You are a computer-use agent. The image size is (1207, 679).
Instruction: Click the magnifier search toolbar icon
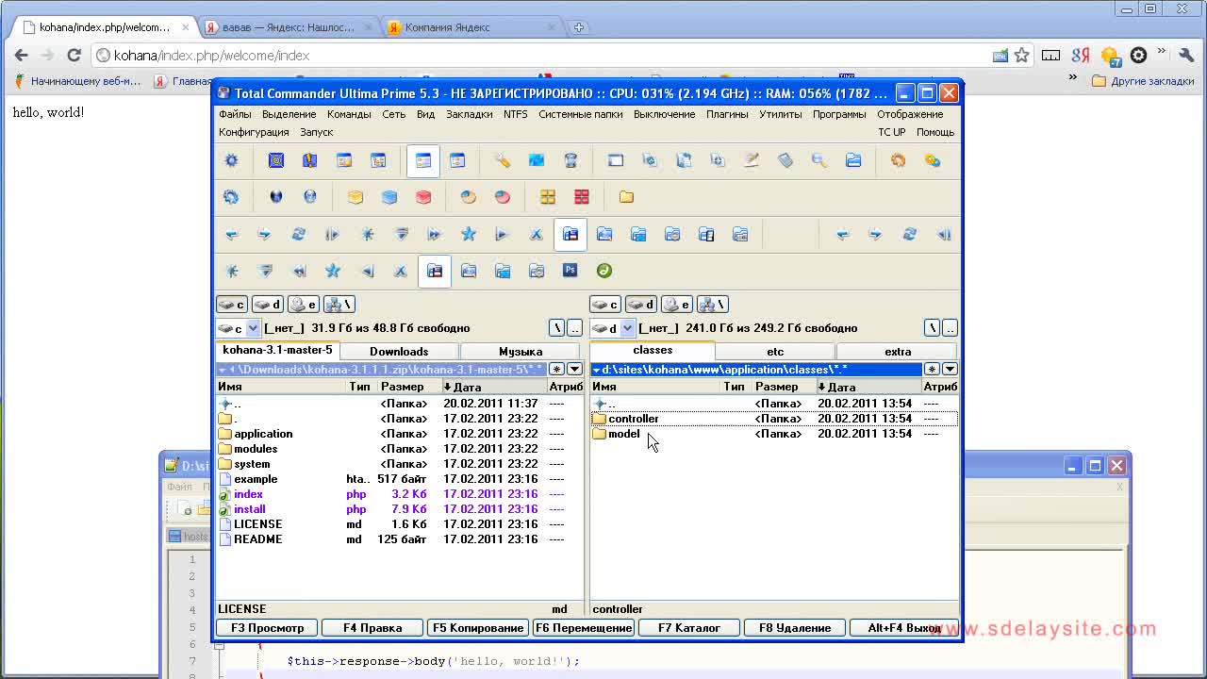point(819,161)
